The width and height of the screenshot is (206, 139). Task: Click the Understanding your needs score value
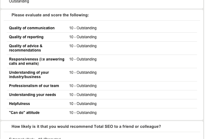pyautogui.click(x=83, y=95)
